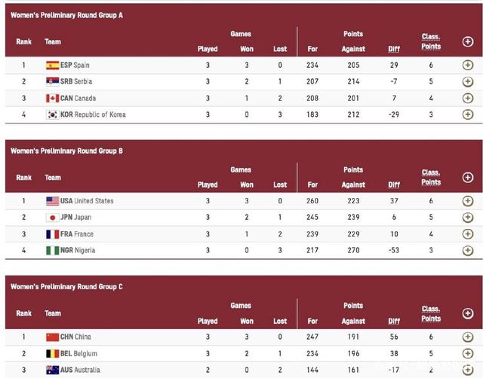483x378 pixels.
Task: Expand United States row plus icon
Action: click(467, 201)
